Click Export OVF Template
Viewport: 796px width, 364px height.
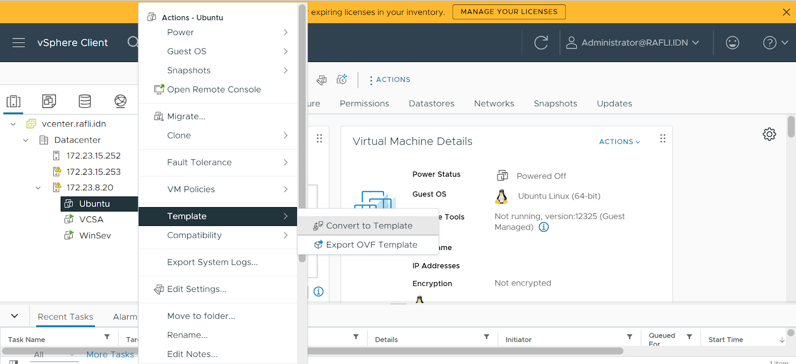(368, 245)
